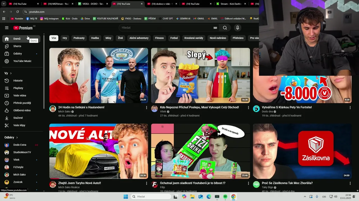The image size is (359, 201).
Task: Open the YouTube Music sidebar icon
Action: (7, 61)
